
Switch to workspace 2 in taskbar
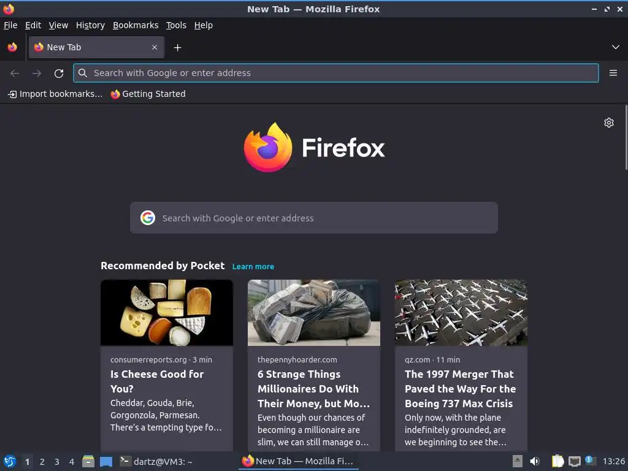coord(42,462)
